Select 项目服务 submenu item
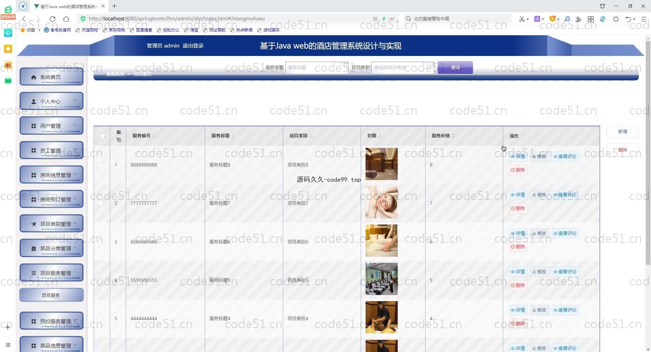Screen dimensions: 651x352 [52, 295]
